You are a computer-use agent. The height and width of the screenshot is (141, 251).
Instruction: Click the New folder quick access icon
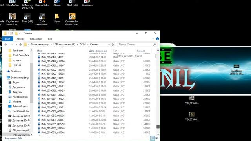16,33
